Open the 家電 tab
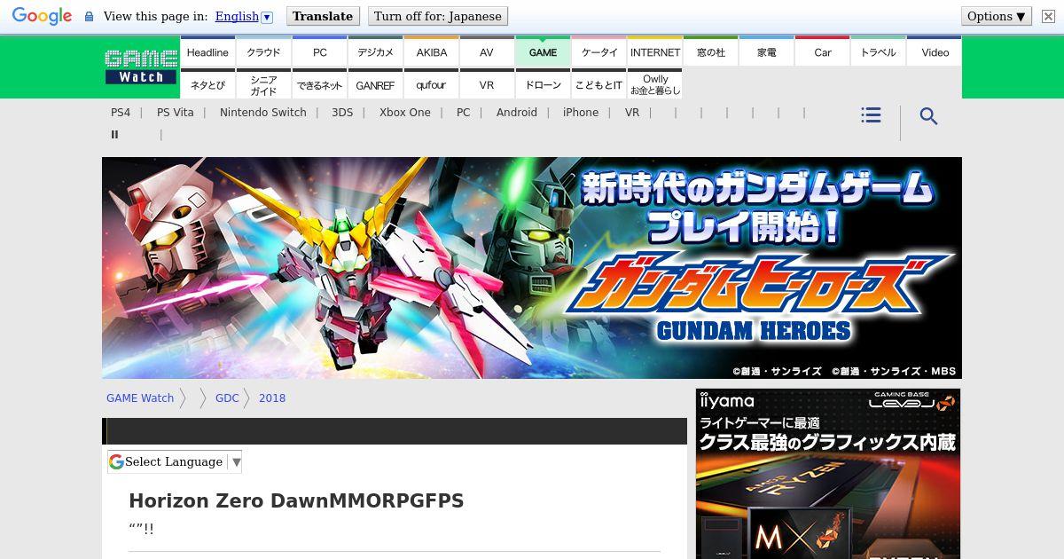This screenshot has height=559, width=1064. coord(766,52)
